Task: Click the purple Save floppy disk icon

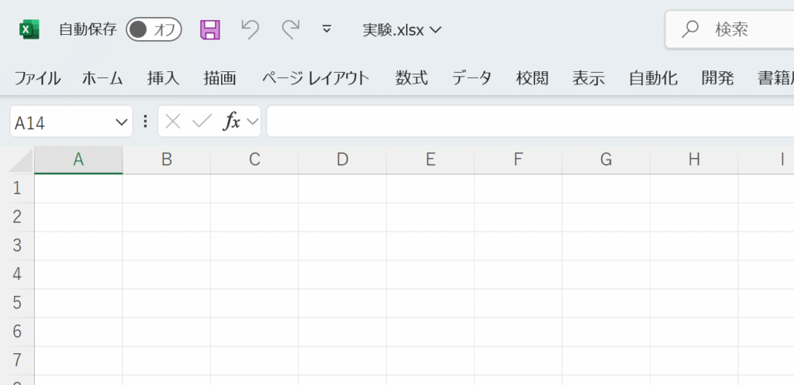Action: 210,29
